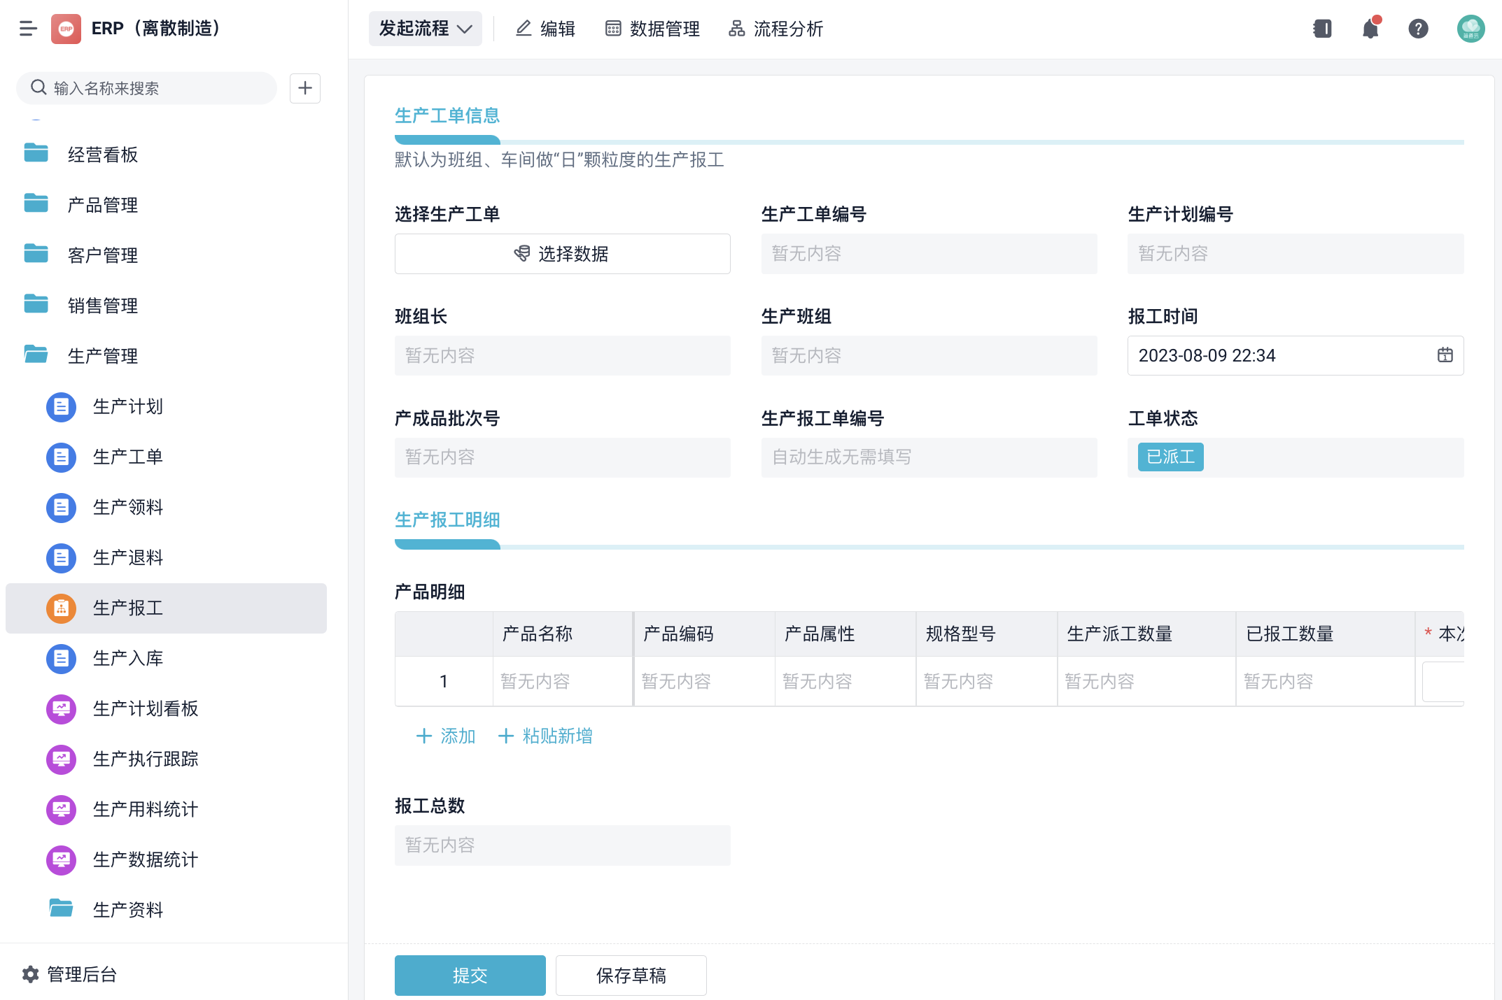Expand the 发起流程 dropdown

click(425, 29)
